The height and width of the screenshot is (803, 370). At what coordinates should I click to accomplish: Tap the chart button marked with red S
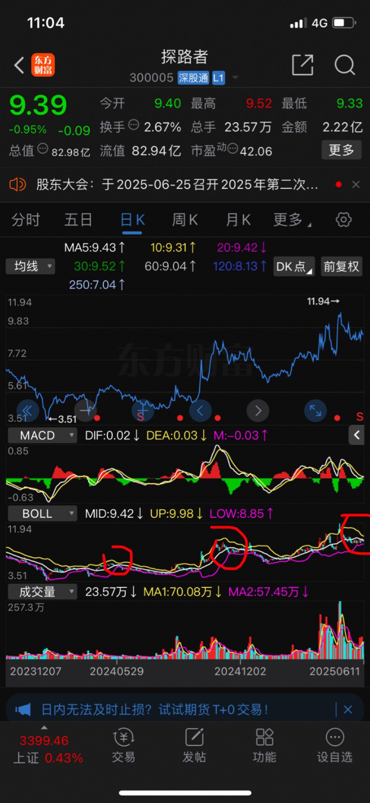click(x=142, y=411)
